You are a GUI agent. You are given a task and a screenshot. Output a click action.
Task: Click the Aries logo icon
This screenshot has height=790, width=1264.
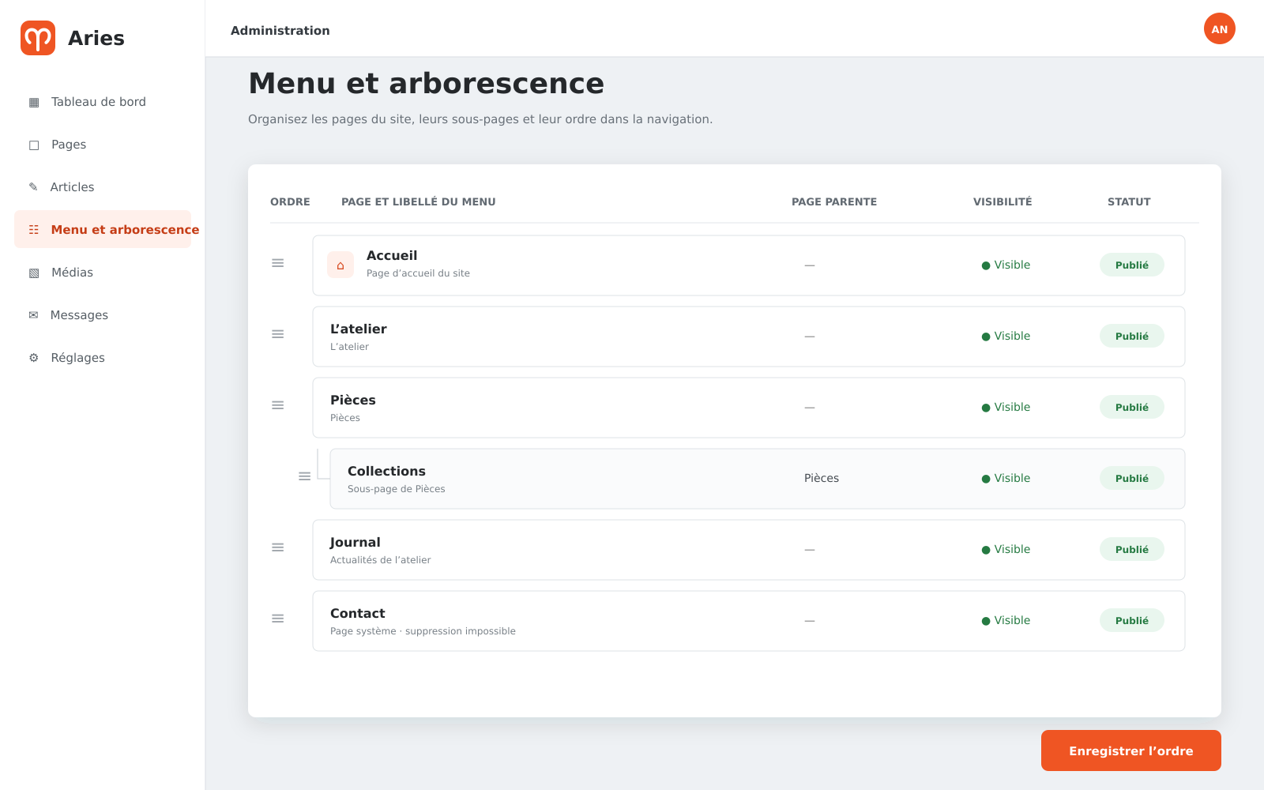[38, 38]
